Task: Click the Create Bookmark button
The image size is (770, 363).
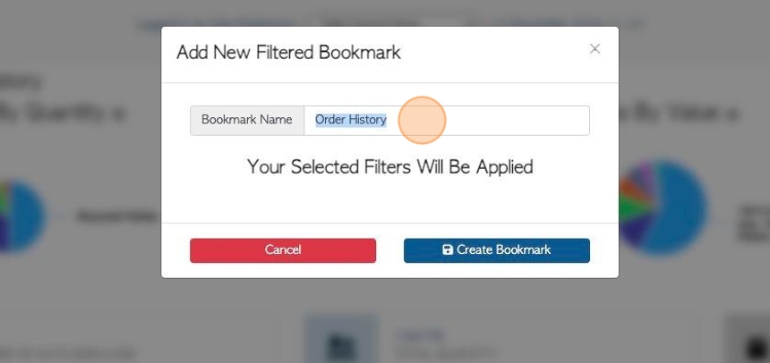Action: 497,250
